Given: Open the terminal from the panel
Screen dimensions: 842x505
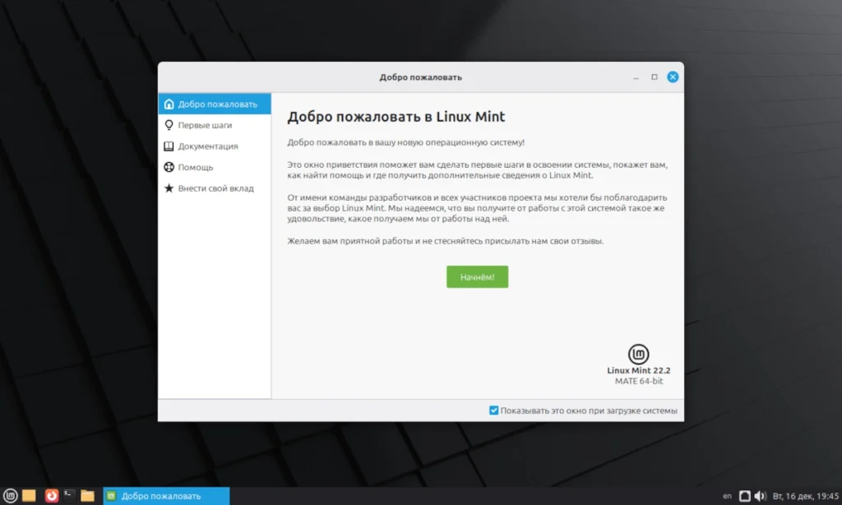Looking at the screenshot, I should click(x=69, y=495).
